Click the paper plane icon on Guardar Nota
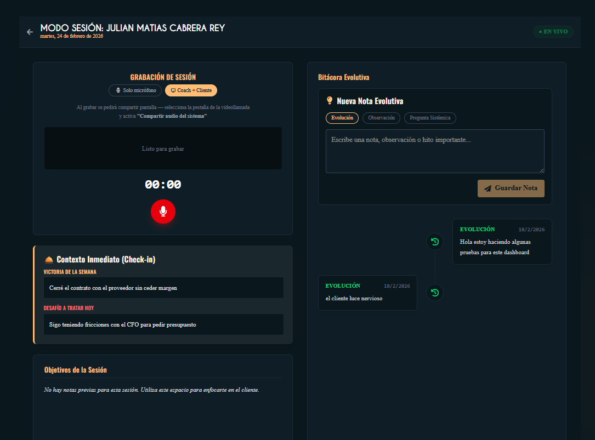 click(x=488, y=188)
